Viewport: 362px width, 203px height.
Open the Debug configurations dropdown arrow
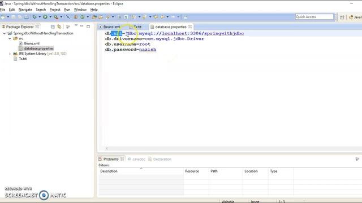[40, 17]
